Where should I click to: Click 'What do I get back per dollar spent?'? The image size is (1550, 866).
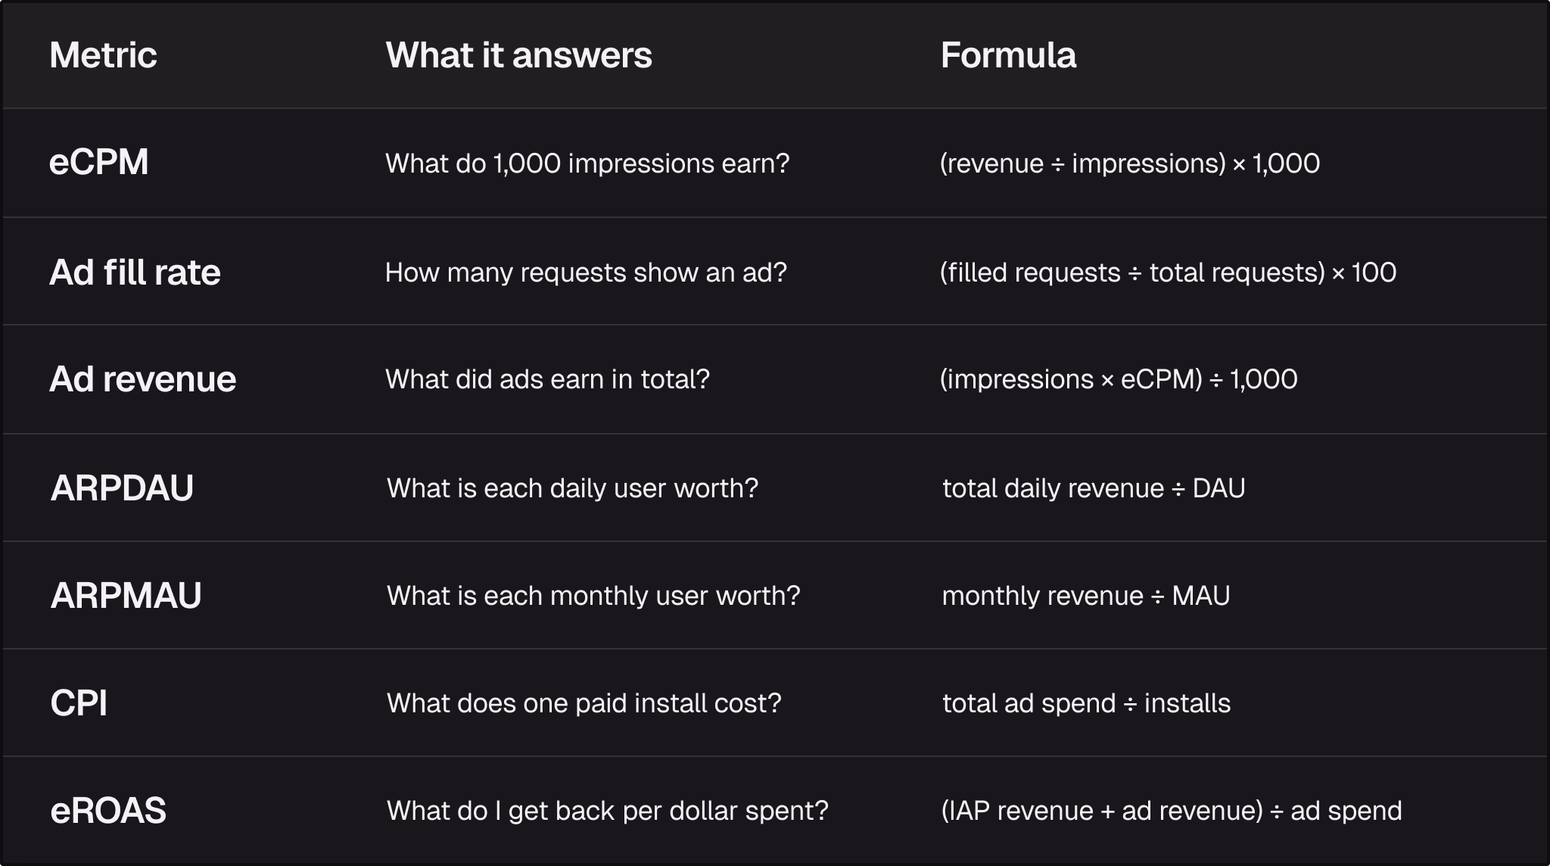[608, 811]
